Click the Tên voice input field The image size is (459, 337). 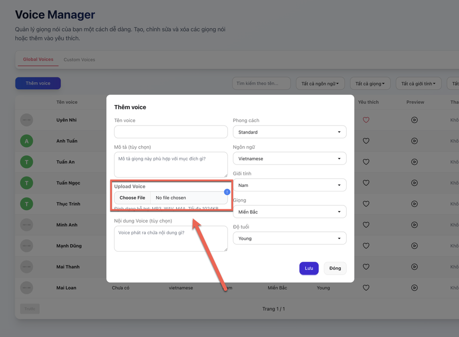(171, 132)
